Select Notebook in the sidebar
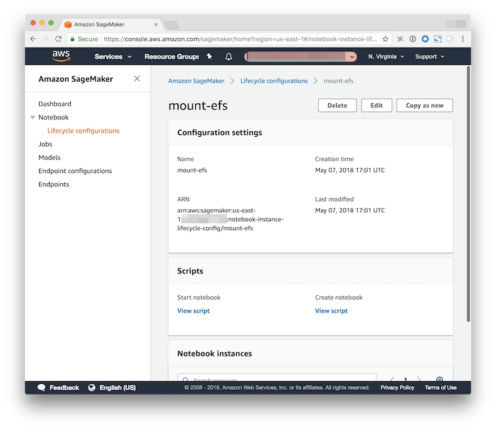The image size is (496, 430). 53,117
